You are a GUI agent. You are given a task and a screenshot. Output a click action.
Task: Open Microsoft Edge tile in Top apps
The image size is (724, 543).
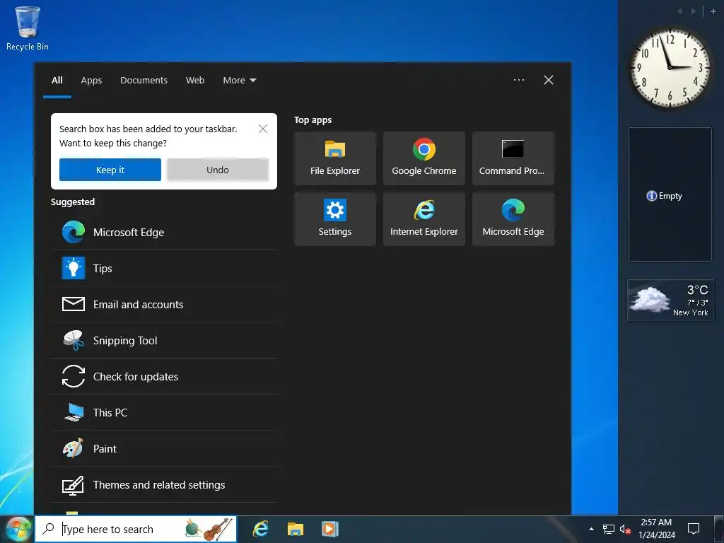tap(513, 219)
